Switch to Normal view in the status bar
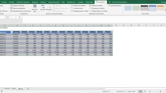Screen dimensions: 166x93 140,91
